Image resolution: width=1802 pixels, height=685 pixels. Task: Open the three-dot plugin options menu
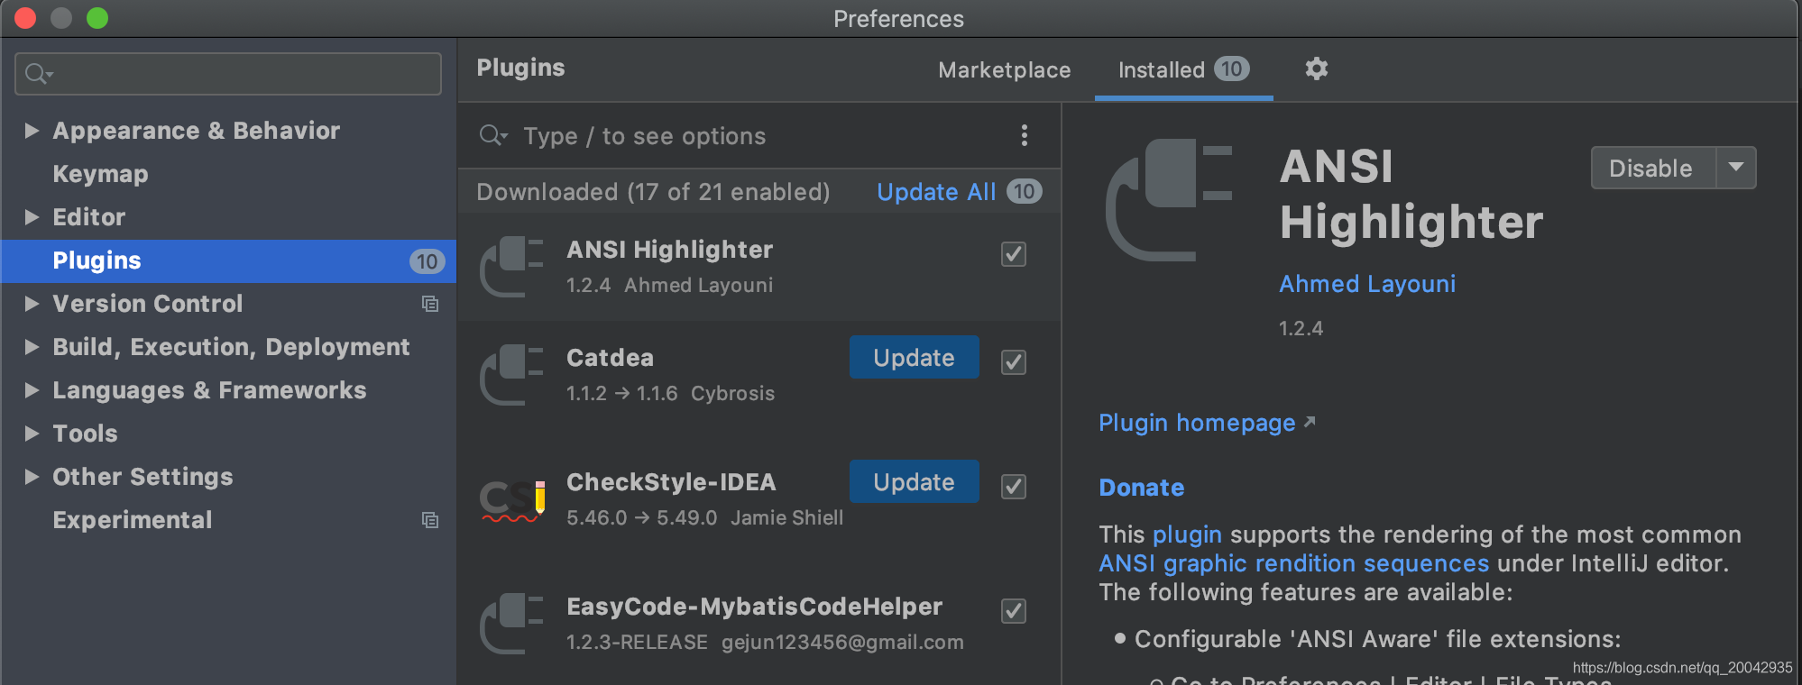[x=1024, y=135]
